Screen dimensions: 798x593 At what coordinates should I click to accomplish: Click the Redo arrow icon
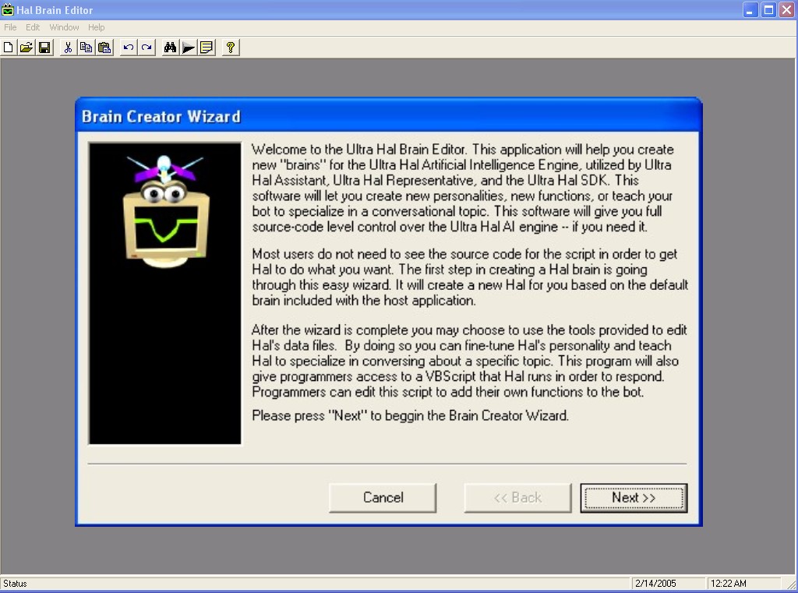click(x=147, y=48)
